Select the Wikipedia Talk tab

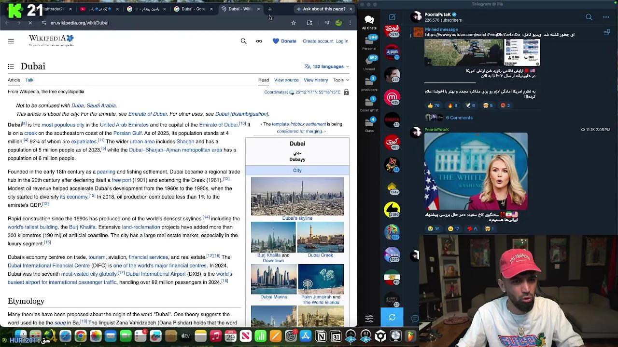coord(29,80)
